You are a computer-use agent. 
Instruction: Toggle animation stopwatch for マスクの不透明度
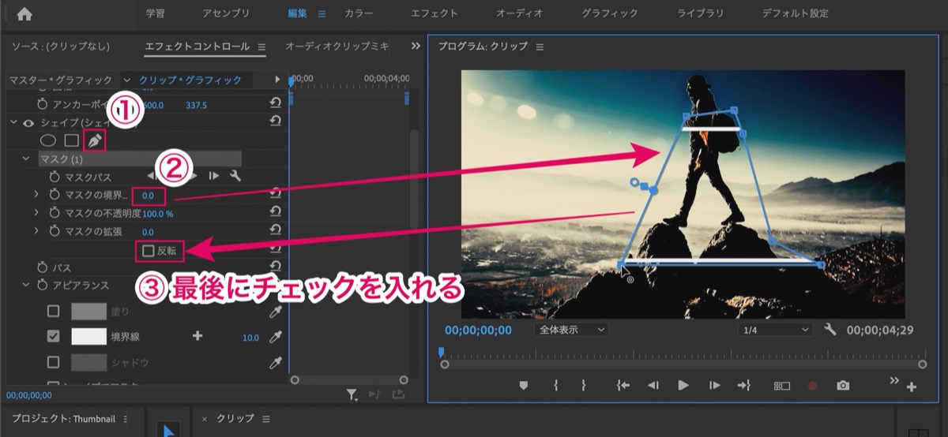(x=55, y=213)
